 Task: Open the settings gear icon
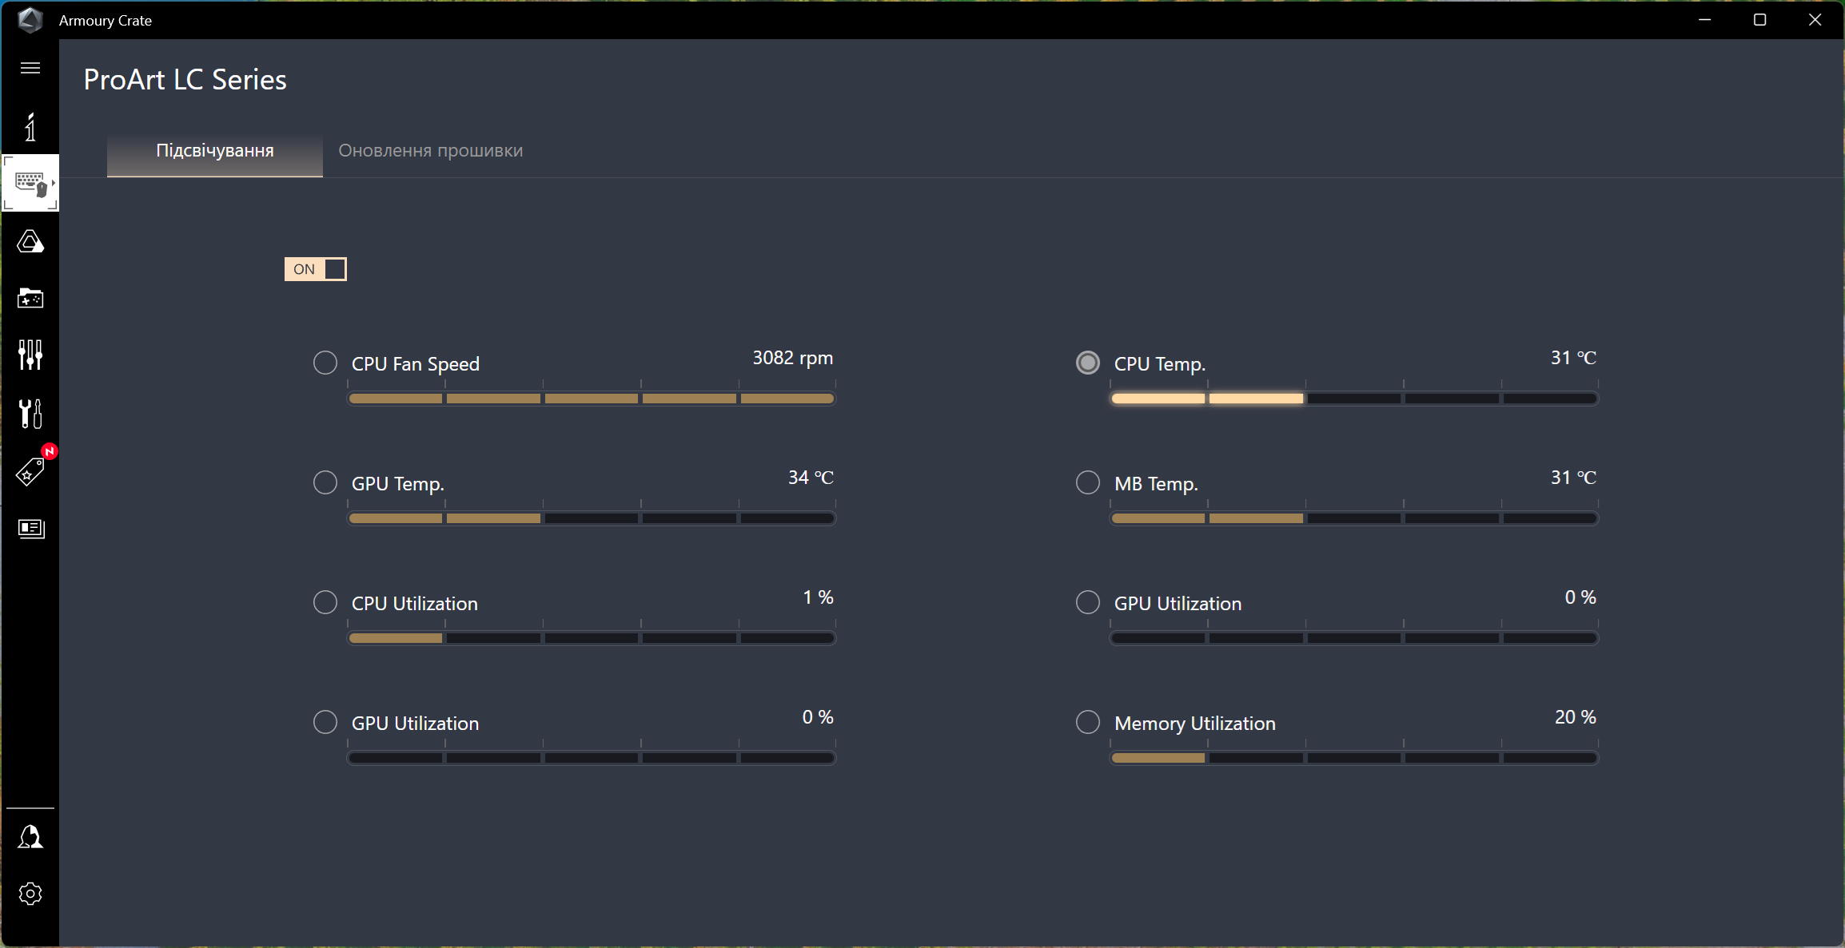tap(30, 893)
